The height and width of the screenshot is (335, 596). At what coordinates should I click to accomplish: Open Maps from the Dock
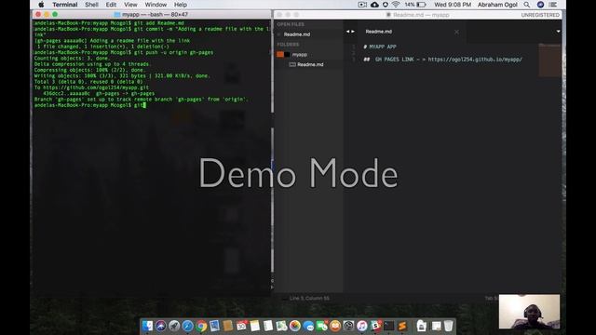click(281, 326)
